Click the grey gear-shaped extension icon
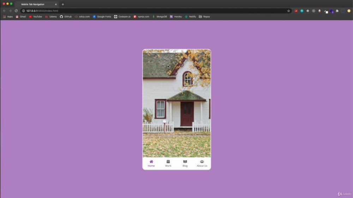The height and width of the screenshot is (198, 353). 307,11
